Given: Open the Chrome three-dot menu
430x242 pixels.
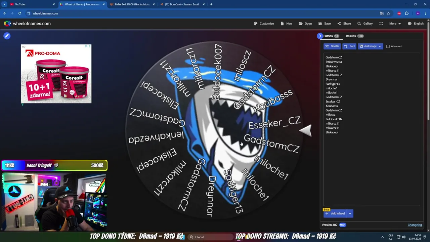Looking at the screenshot, I should pyautogui.click(x=425, y=13).
